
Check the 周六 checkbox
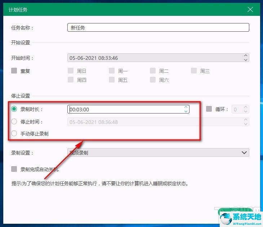[153, 80]
